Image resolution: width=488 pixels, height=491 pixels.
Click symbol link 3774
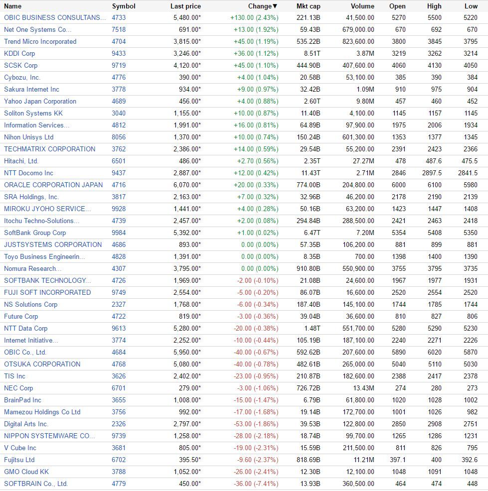119,341
